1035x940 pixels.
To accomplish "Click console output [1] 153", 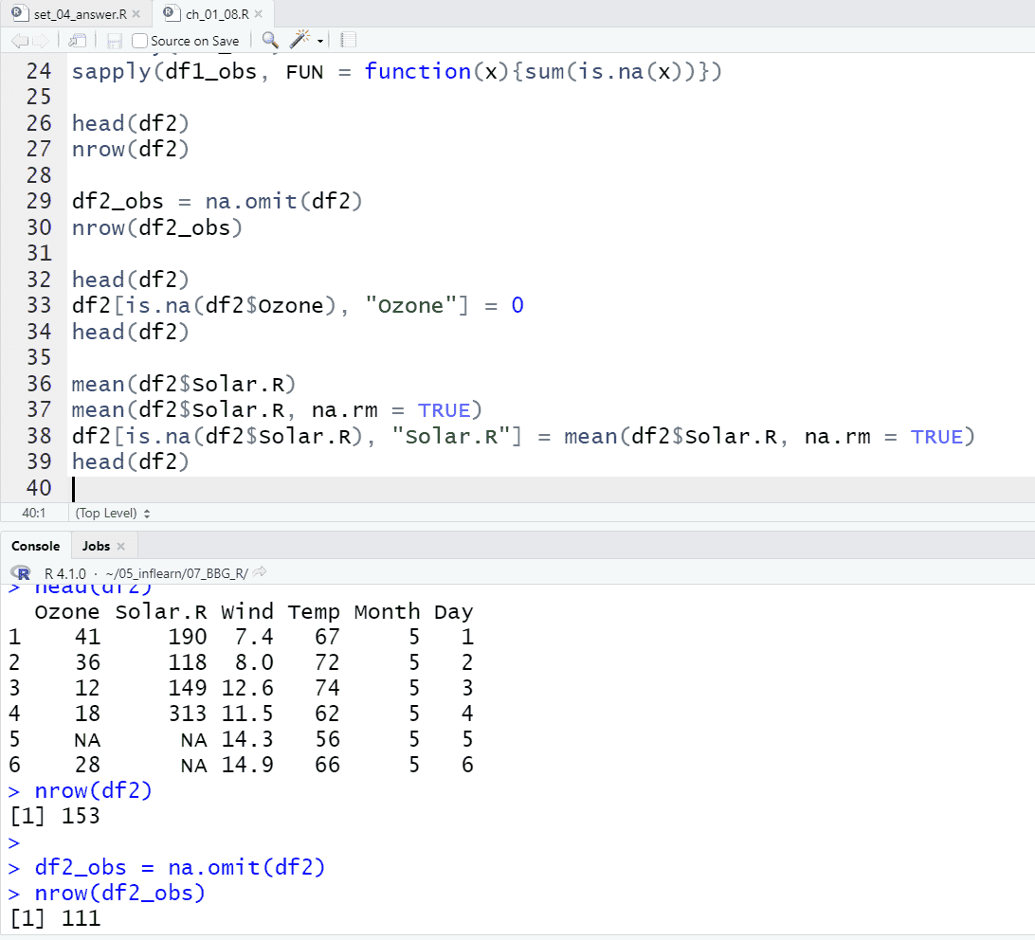I will [x=55, y=816].
